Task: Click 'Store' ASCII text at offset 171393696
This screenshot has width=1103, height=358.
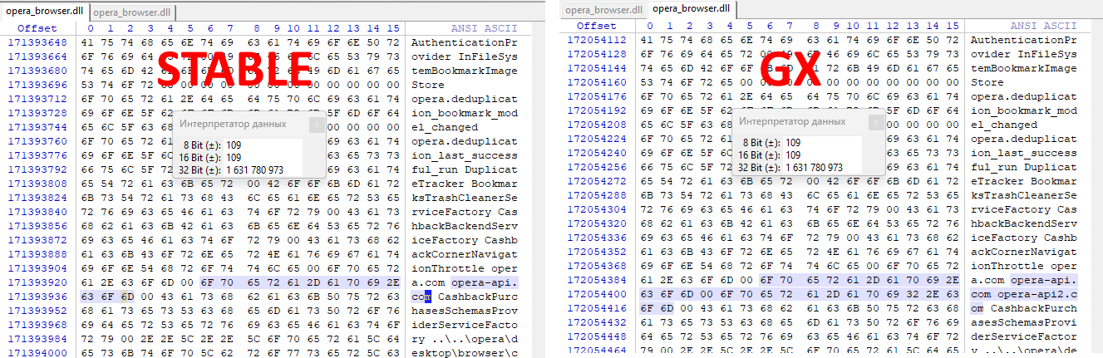Action: (427, 84)
